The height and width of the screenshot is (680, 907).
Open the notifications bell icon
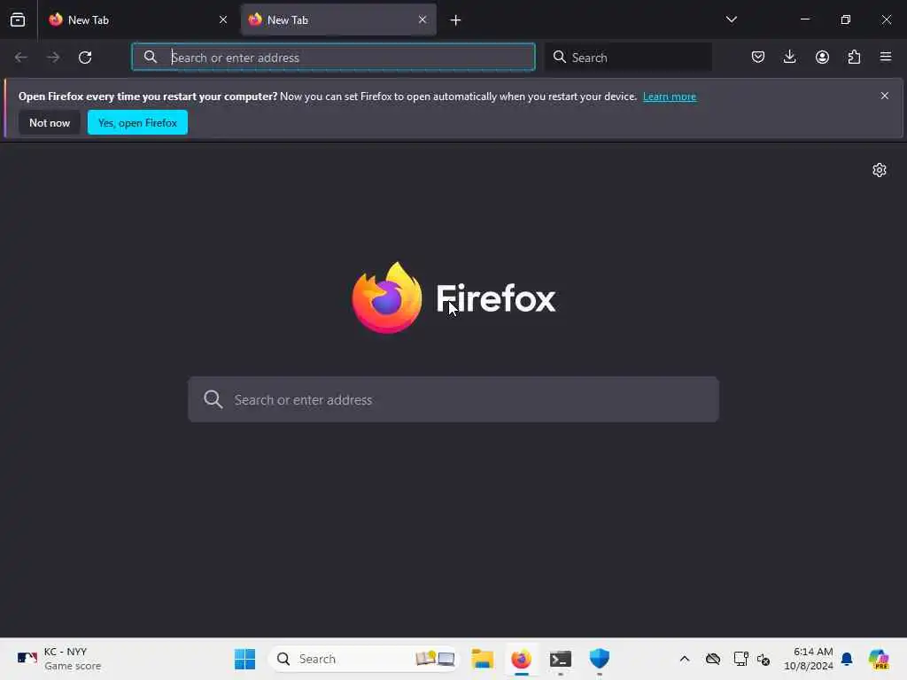tap(847, 659)
